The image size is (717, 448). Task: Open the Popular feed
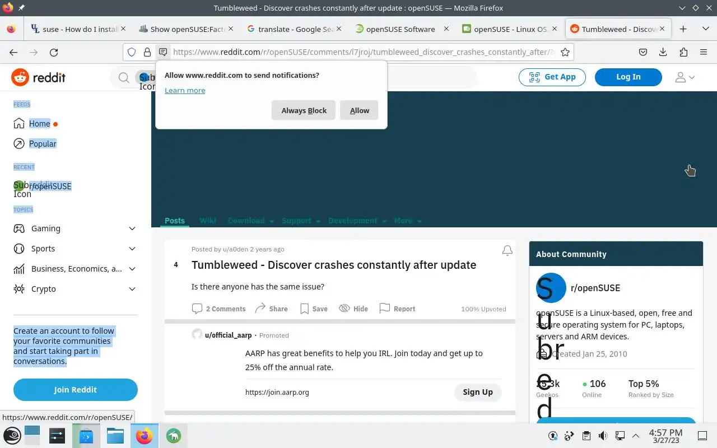(x=43, y=144)
